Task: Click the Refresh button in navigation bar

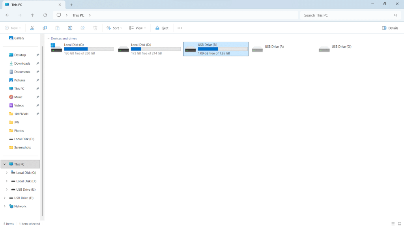Action: click(x=45, y=15)
